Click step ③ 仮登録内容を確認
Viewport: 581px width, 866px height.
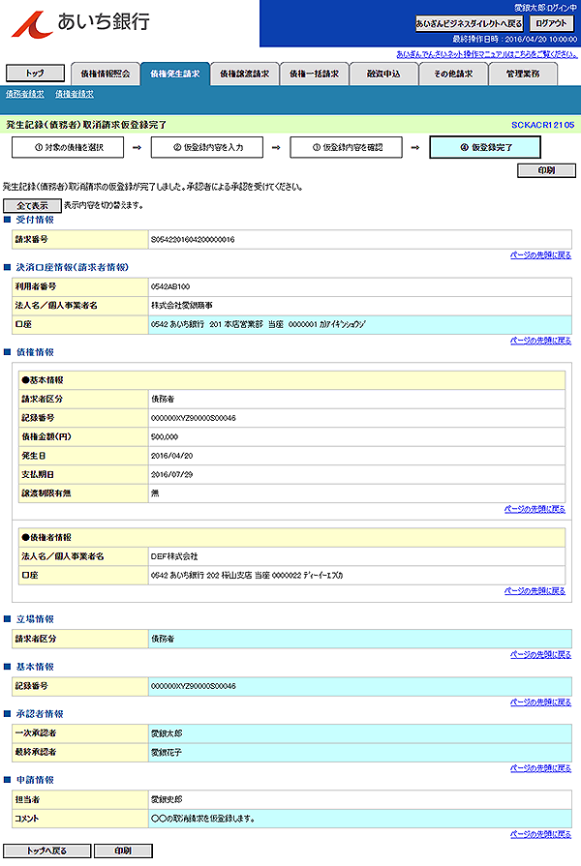pos(346,147)
